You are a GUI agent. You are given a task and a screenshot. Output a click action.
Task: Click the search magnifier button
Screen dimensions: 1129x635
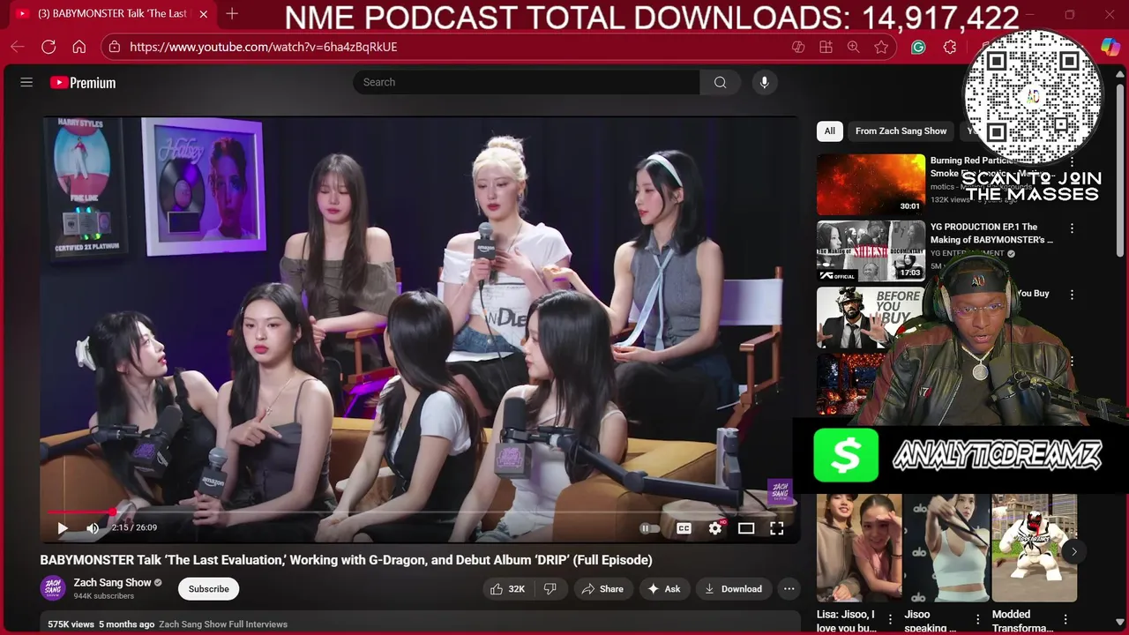(x=721, y=82)
